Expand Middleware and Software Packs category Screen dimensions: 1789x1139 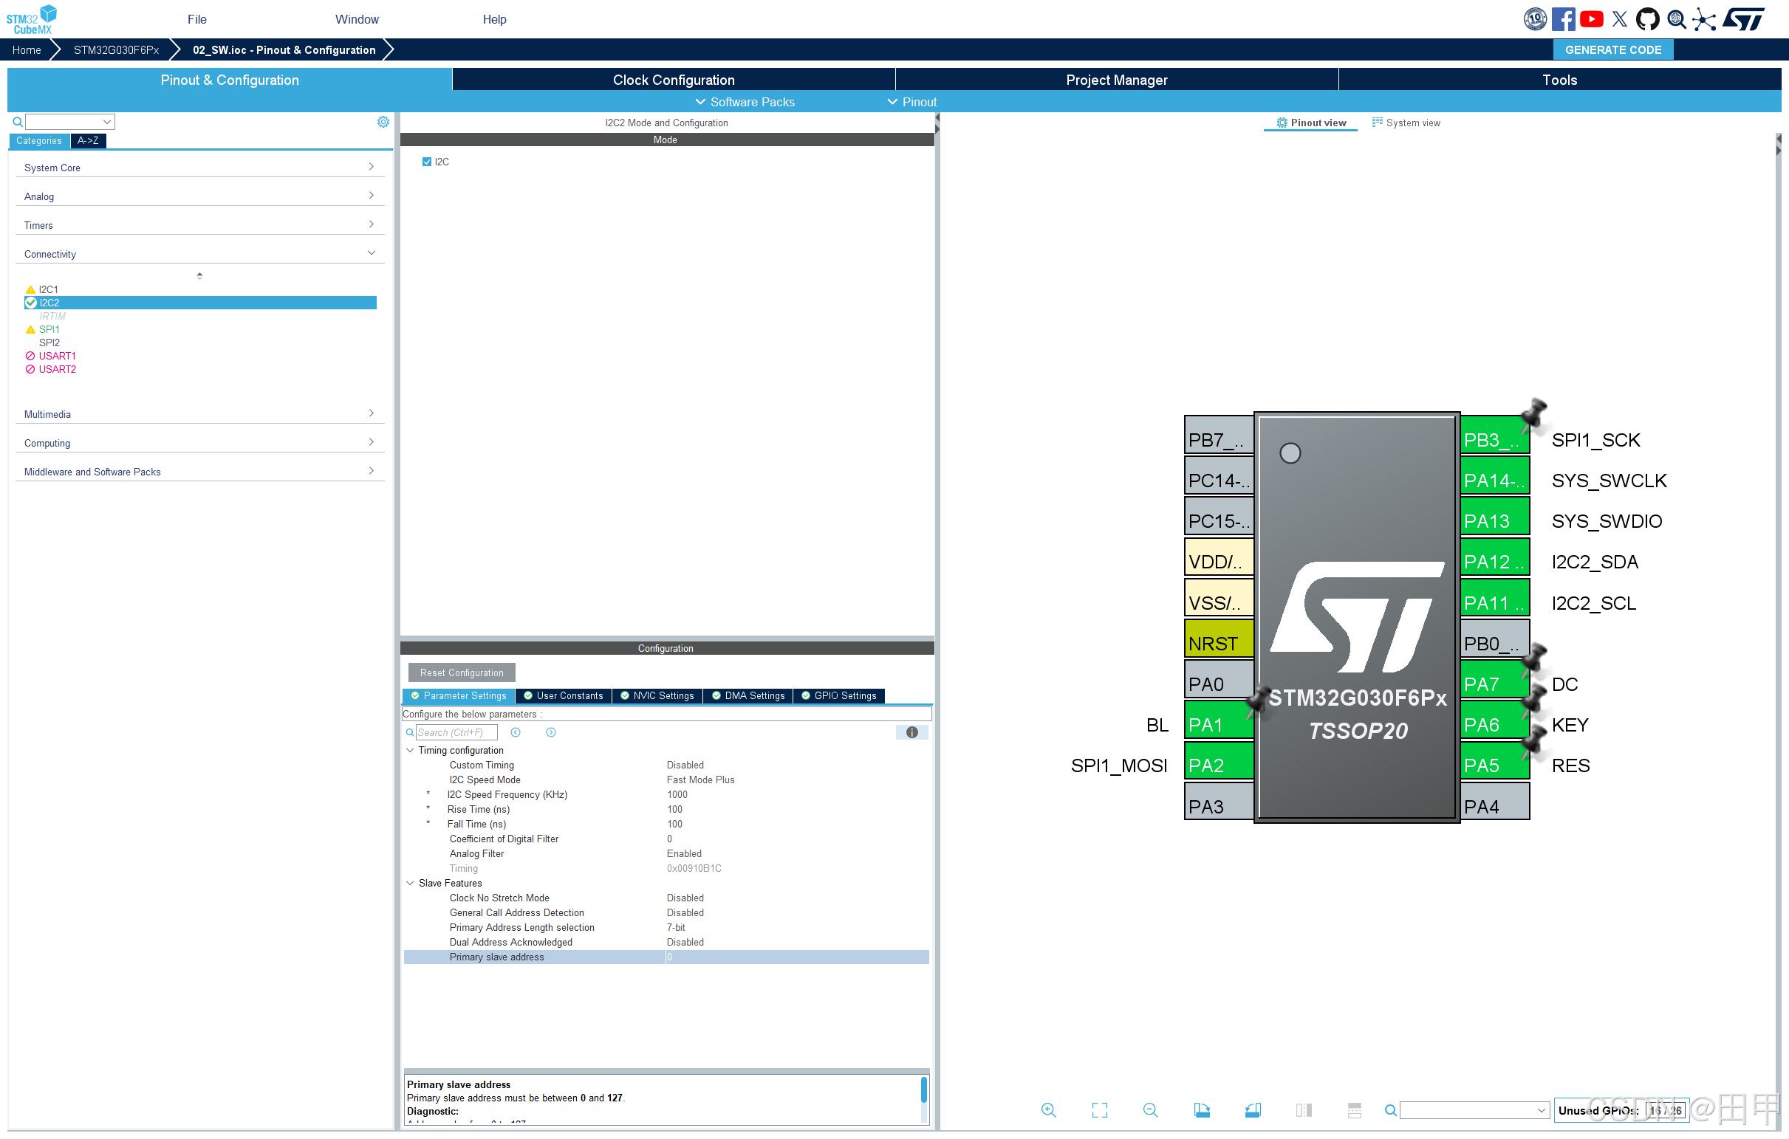tap(200, 472)
